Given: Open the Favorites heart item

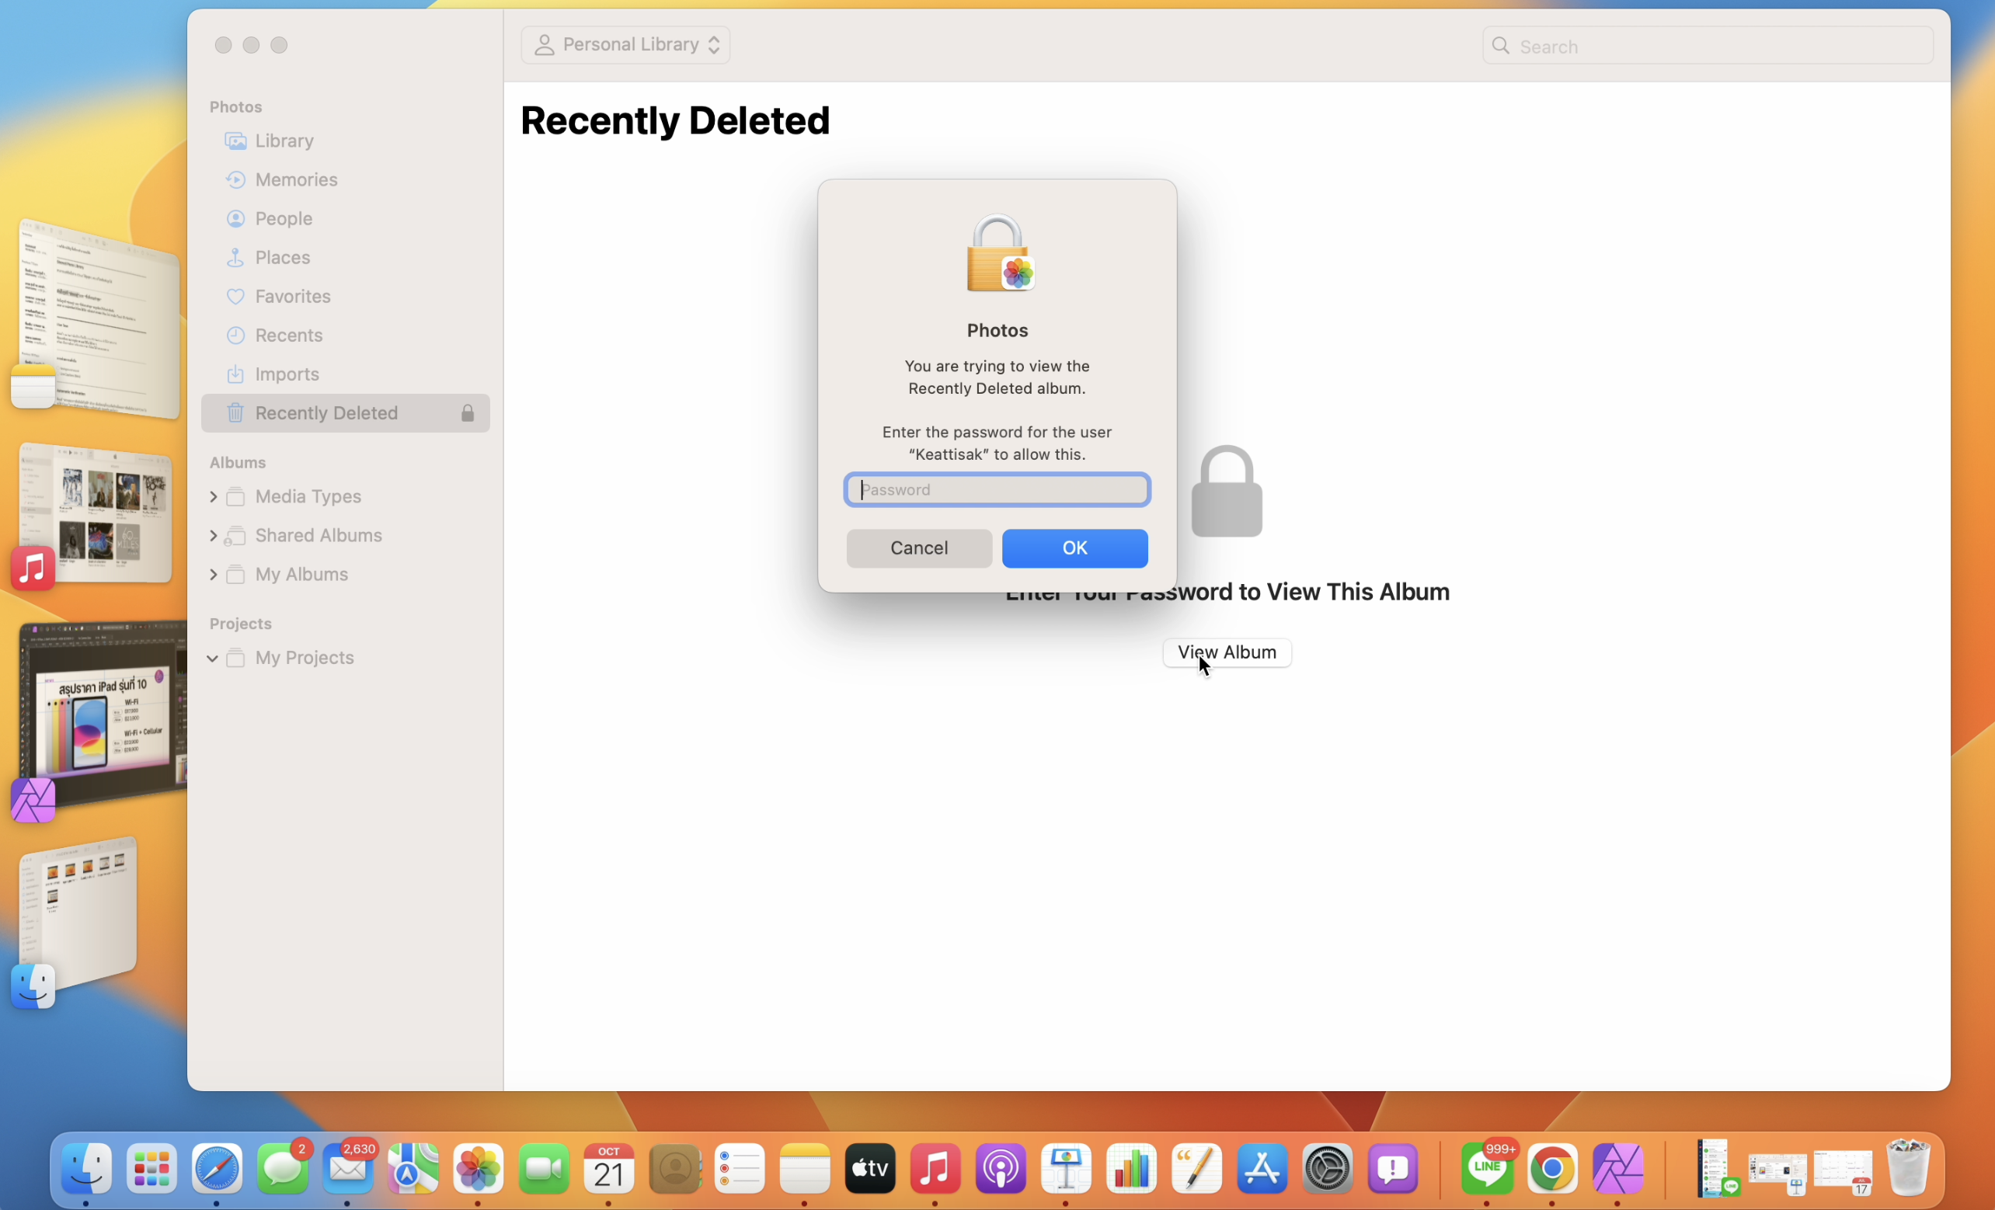Looking at the screenshot, I should [x=291, y=296].
